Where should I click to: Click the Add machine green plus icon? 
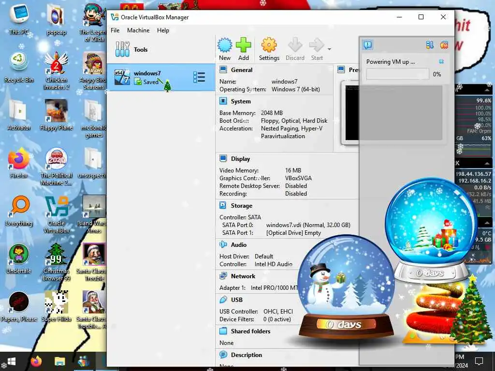tap(244, 49)
